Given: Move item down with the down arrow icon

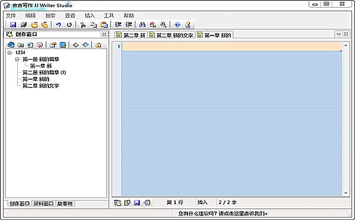Looking at the screenshot, I should (86, 45).
